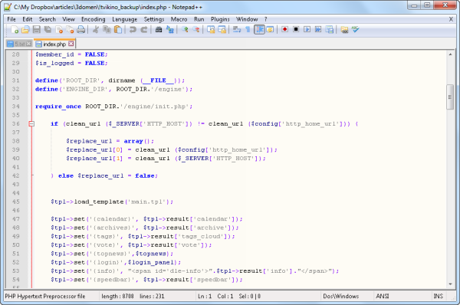The width and height of the screenshot is (460, 305).
Task: Zoom in with magnifier plus icon
Action: [185, 29]
